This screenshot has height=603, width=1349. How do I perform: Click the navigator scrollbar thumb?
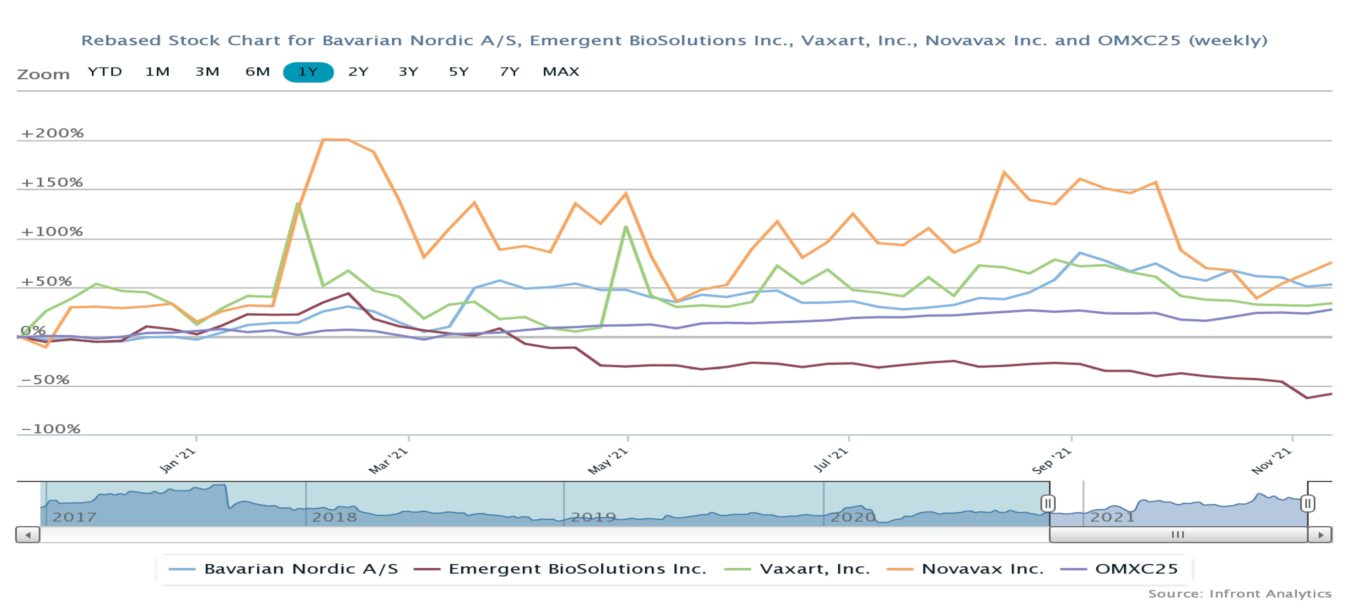coord(1178,534)
